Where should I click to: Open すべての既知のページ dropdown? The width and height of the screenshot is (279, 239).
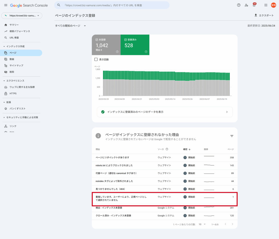[x=71, y=26]
